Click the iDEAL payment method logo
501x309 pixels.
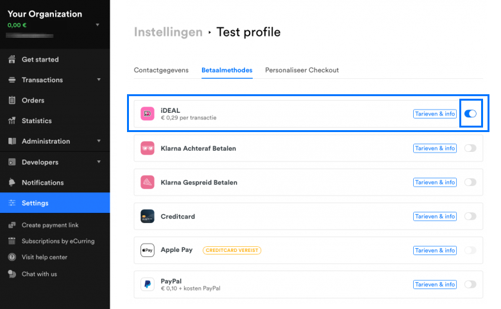pyautogui.click(x=148, y=113)
